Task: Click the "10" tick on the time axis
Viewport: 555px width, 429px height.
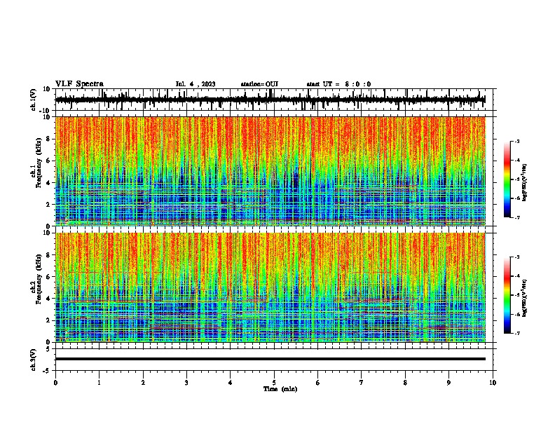Action: click(493, 383)
